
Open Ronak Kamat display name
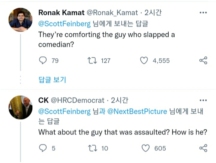(61, 13)
